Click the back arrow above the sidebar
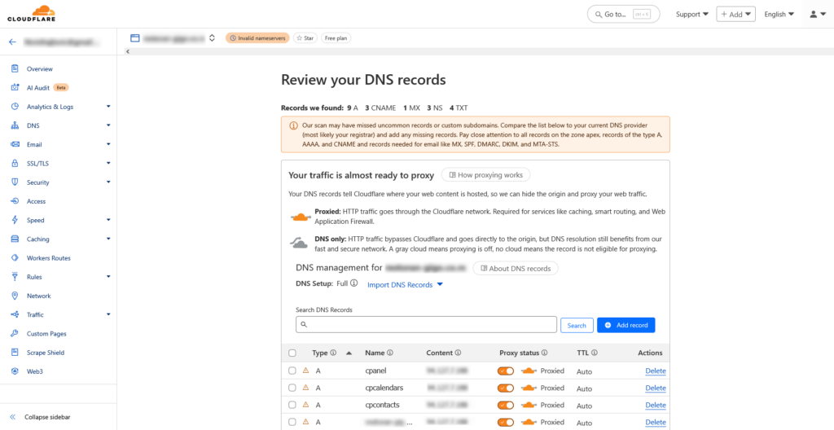Screen dimensions: 834x430 point(12,41)
